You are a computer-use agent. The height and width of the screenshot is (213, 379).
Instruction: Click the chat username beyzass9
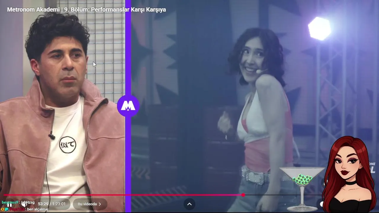[10, 203]
